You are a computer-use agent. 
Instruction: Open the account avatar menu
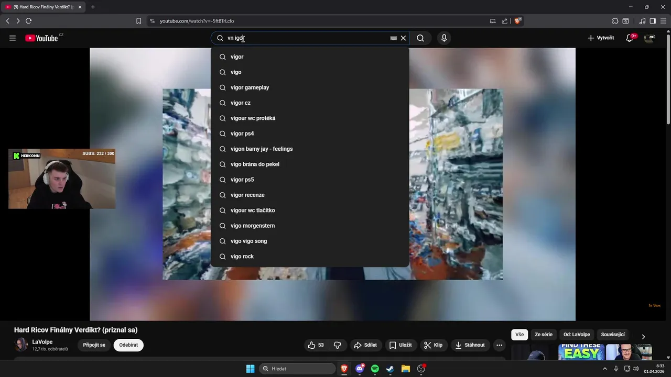pyautogui.click(x=650, y=38)
